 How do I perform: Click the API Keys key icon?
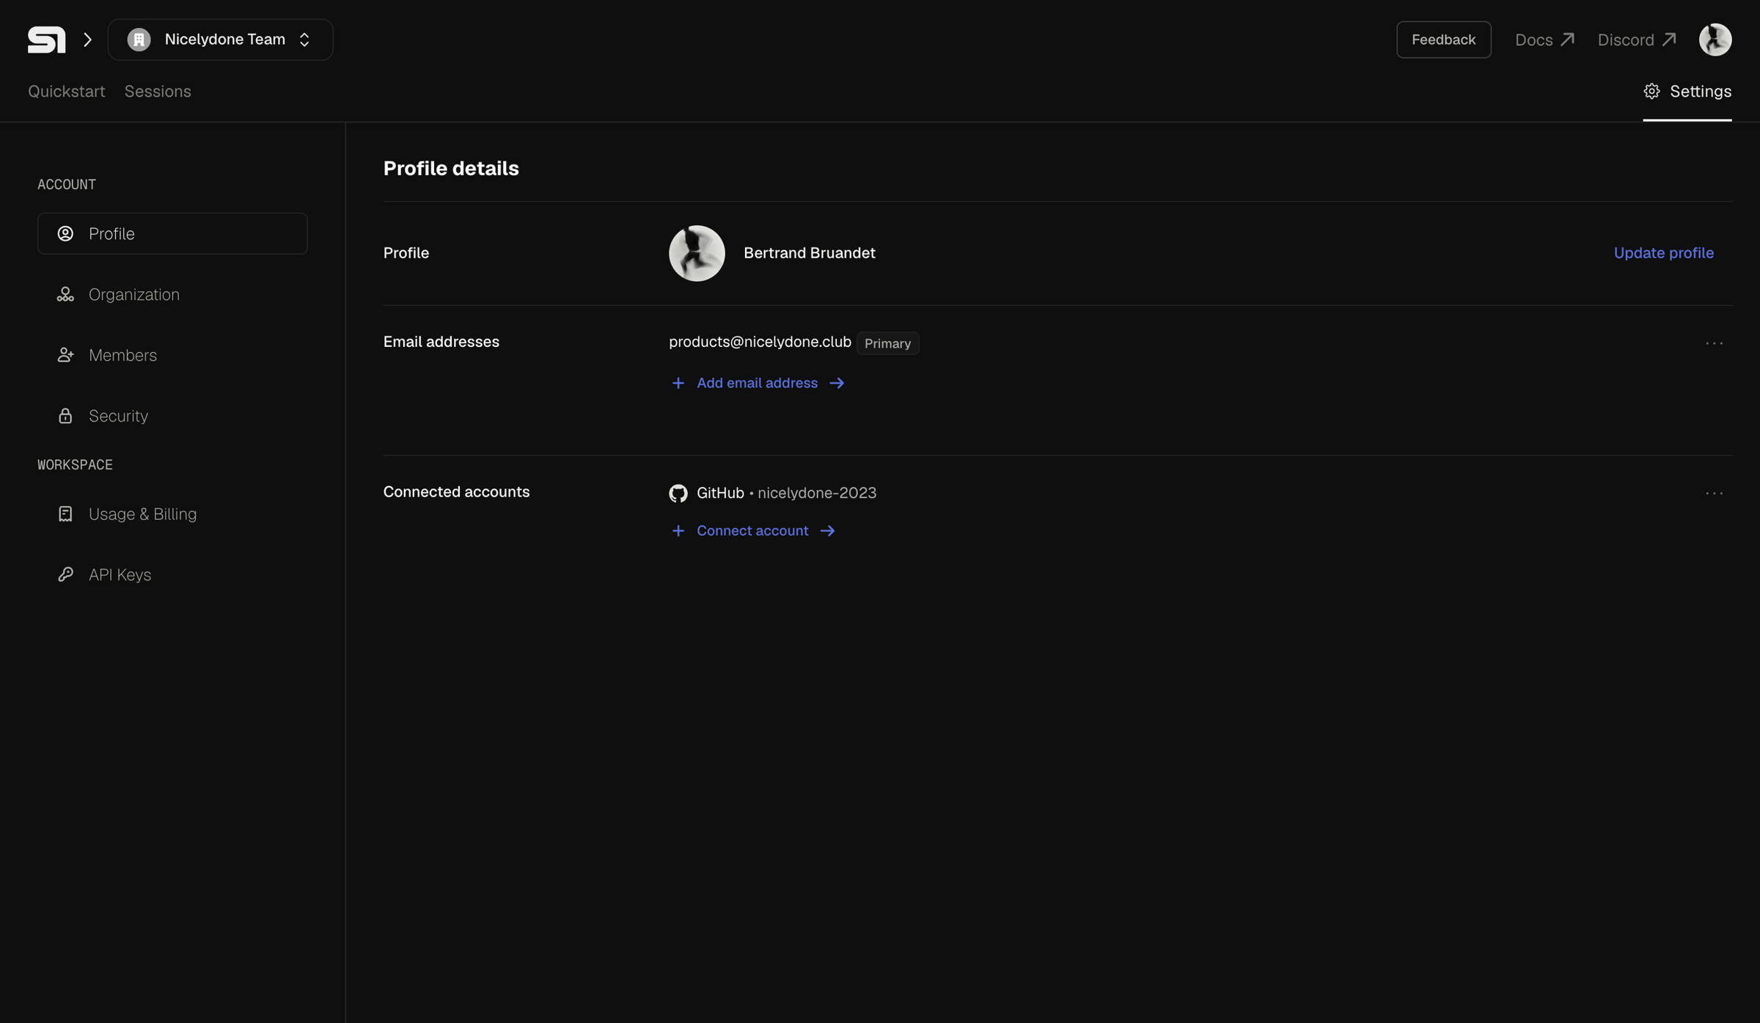[x=65, y=575]
